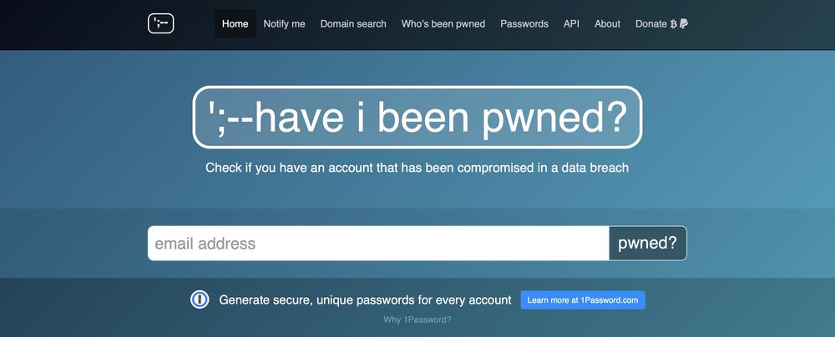Follow the 'Why 1Password?' link
835x337 pixels.
pyautogui.click(x=417, y=320)
